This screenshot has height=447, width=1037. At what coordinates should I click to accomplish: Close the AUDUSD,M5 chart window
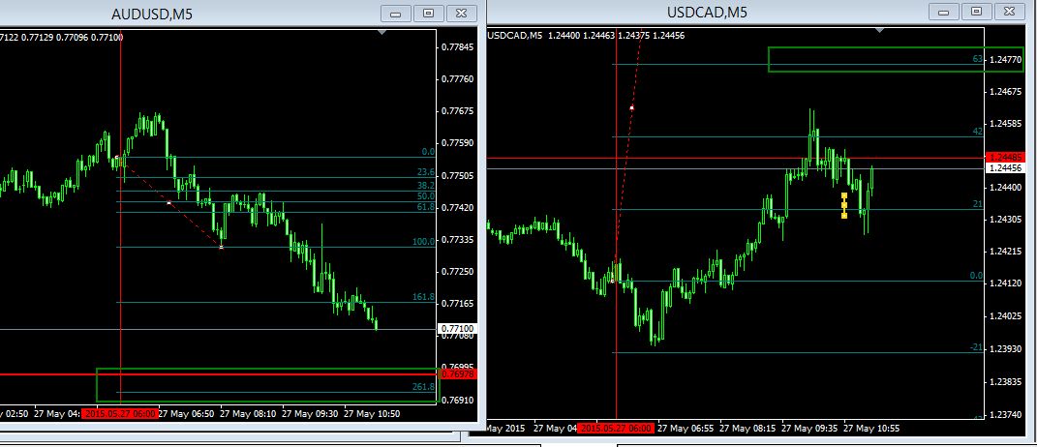coord(465,13)
